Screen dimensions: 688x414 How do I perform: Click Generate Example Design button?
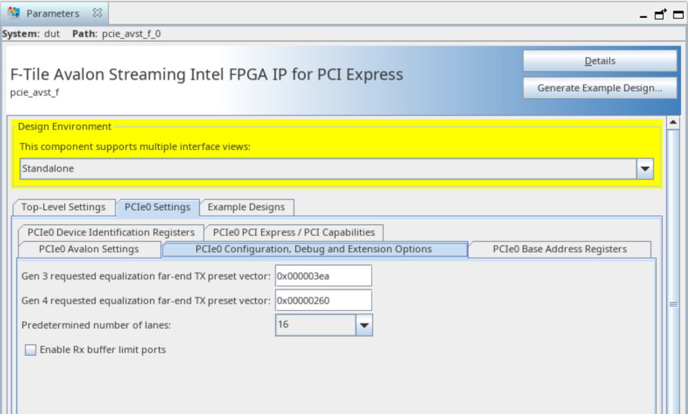pyautogui.click(x=600, y=88)
